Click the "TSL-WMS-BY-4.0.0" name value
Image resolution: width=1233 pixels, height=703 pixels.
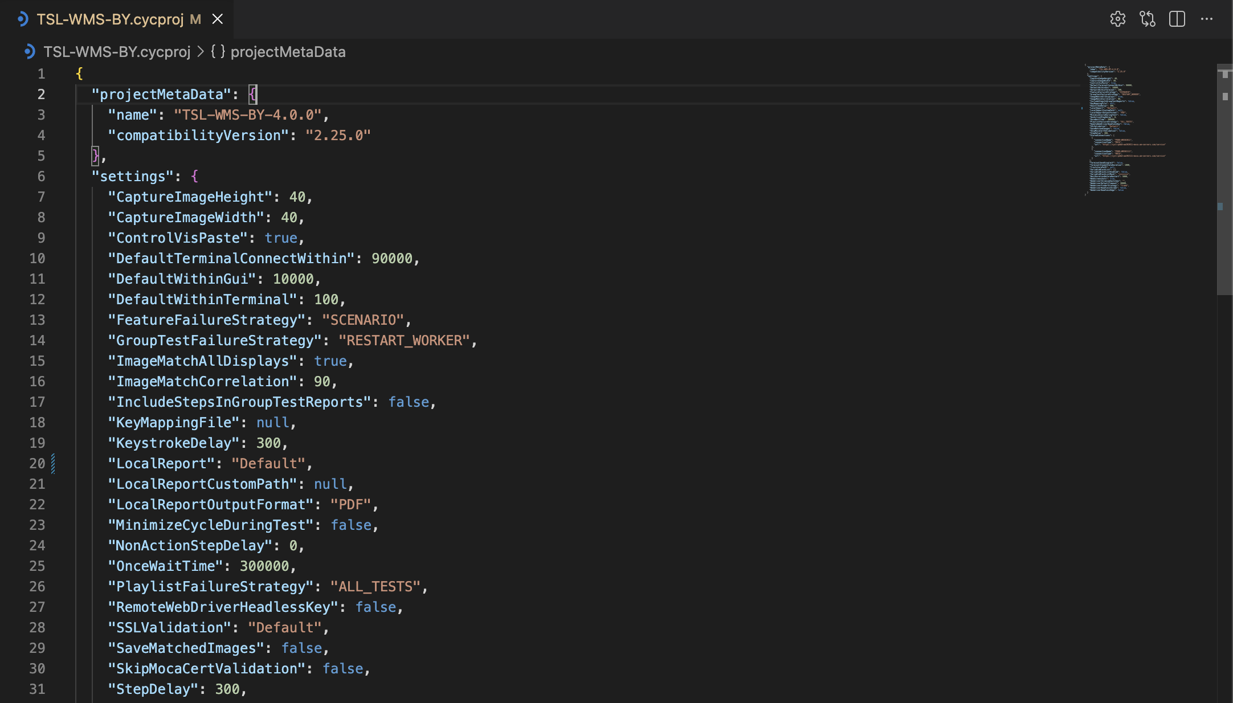pos(248,115)
